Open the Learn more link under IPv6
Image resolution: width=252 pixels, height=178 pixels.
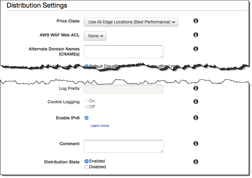coord(100,126)
